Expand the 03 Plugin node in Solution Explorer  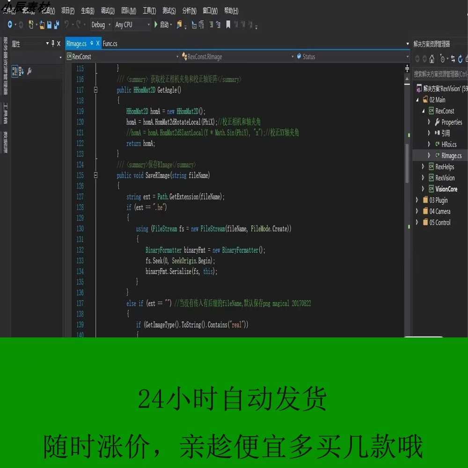tap(417, 200)
